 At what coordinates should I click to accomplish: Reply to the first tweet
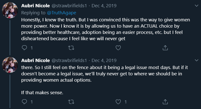pos(24,47)
